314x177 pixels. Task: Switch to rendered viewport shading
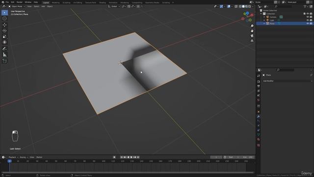click(250, 6)
